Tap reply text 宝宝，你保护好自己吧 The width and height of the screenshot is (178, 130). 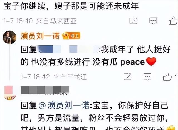(x=94, y=111)
